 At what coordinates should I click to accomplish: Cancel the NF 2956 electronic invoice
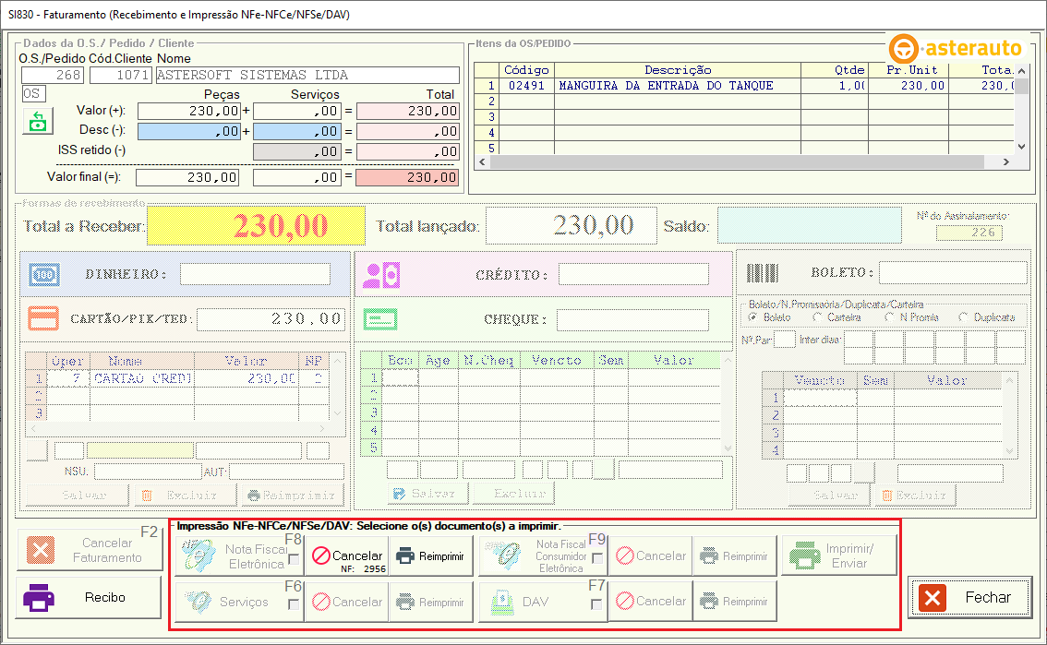(347, 555)
